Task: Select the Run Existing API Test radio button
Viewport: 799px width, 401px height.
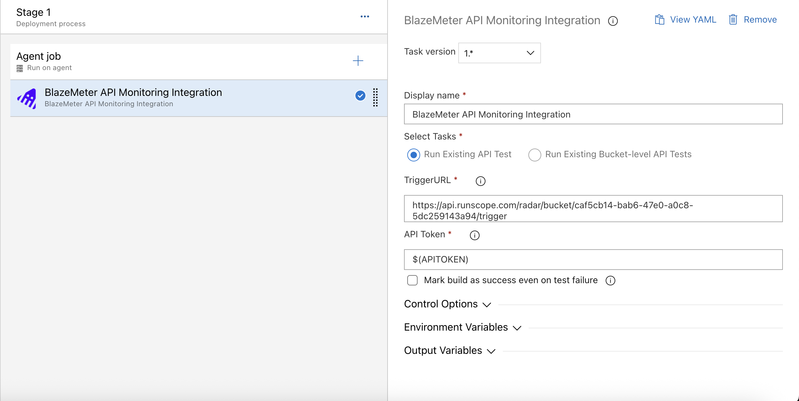Action: click(x=413, y=155)
